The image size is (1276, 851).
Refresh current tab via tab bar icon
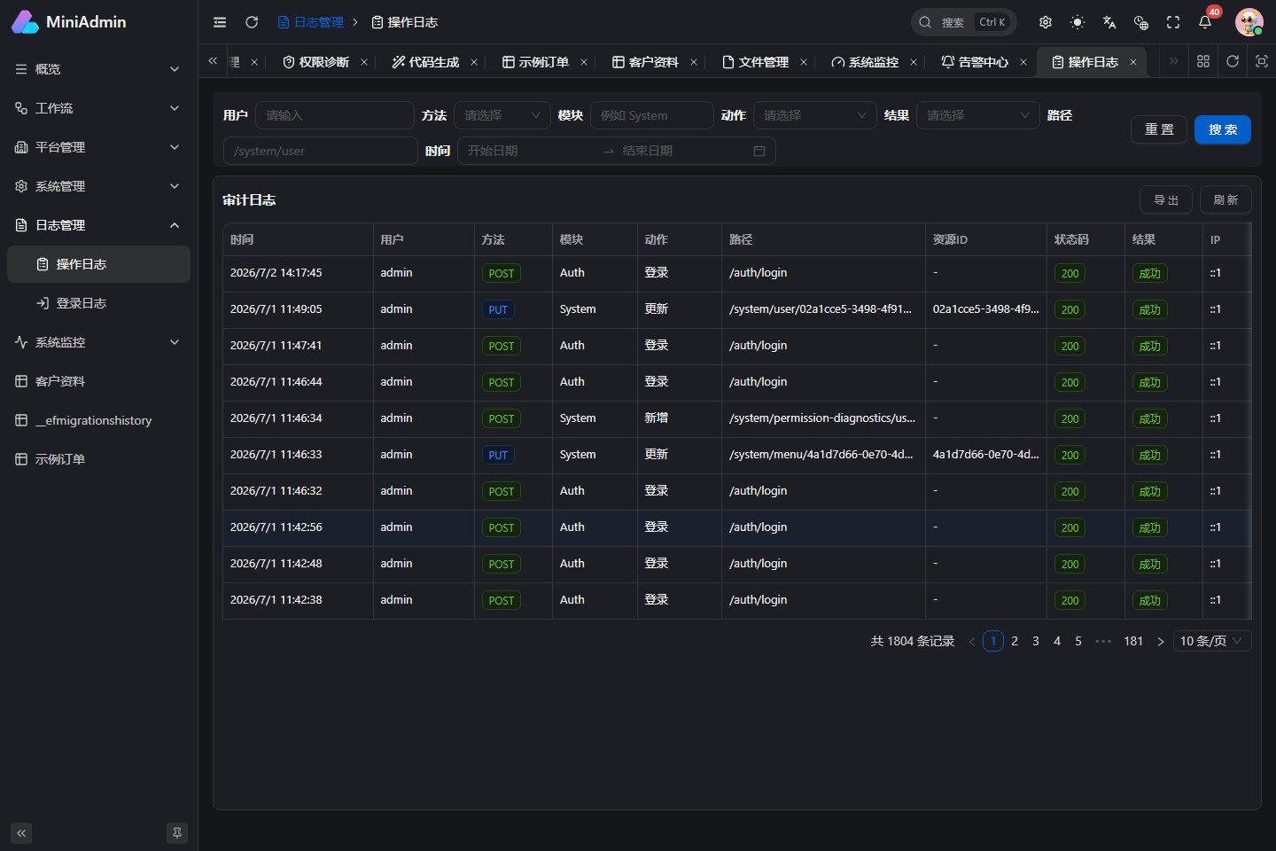[1233, 61]
